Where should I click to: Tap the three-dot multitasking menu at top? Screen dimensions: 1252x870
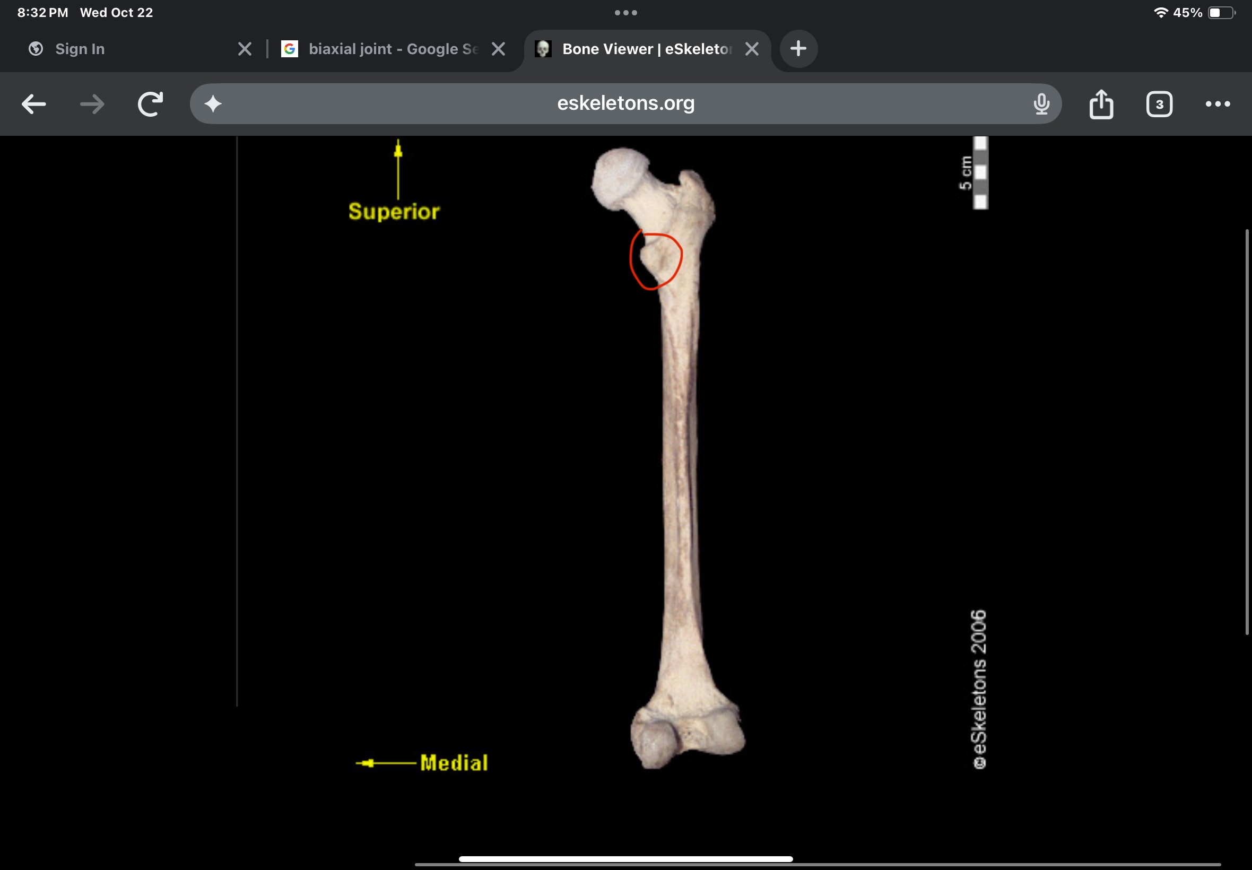click(x=625, y=13)
